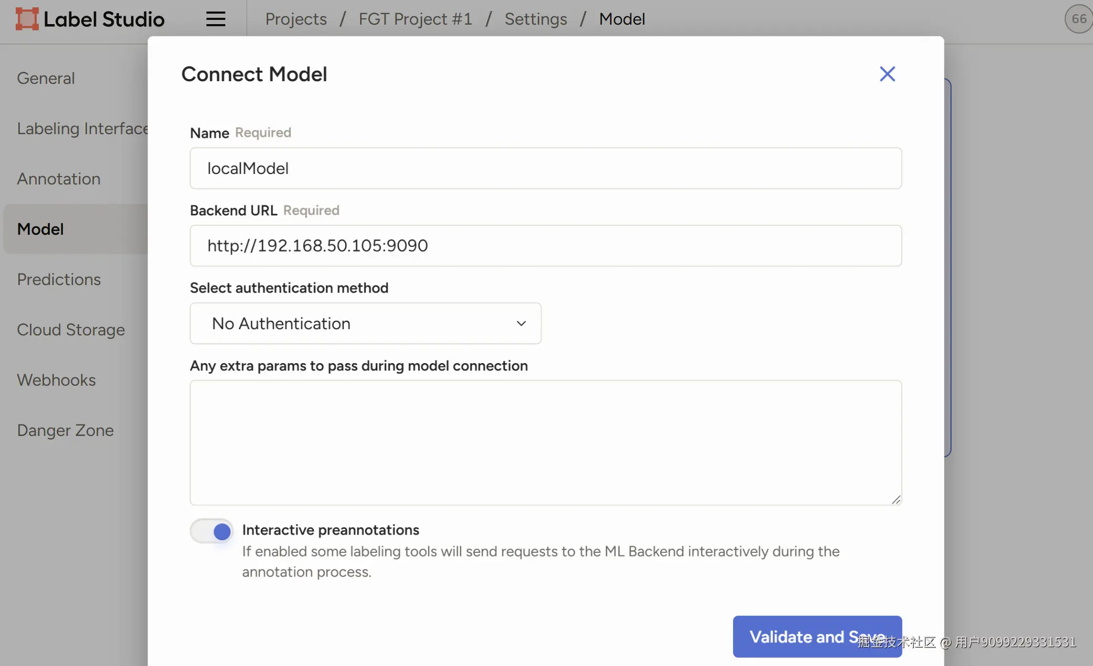Close the Connect Model dialog
The width and height of the screenshot is (1093, 666).
tap(887, 74)
